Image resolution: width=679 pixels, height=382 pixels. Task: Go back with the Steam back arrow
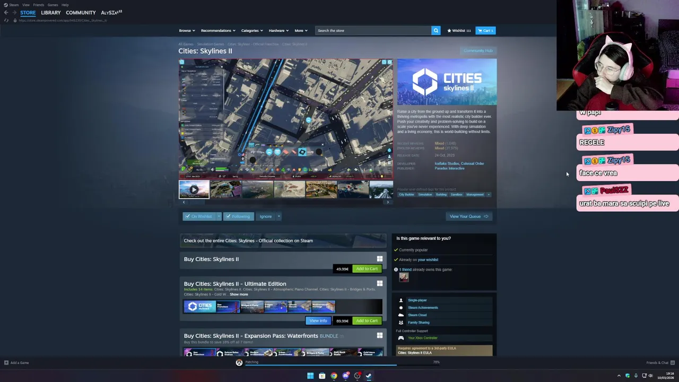tap(6, 12)
